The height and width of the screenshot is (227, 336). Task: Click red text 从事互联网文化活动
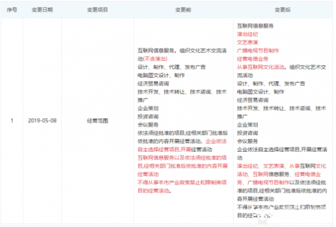click(260, 67)
